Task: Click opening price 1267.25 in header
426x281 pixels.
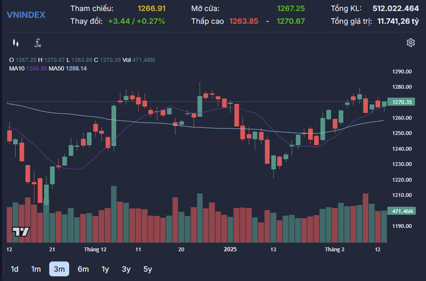Action: (x=291, y=8)
